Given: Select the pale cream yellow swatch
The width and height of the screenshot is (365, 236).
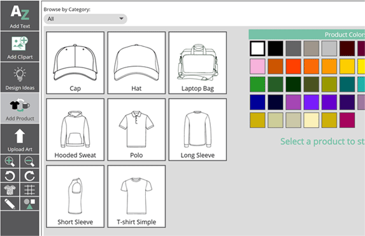Looking at the screenshot, I should tap(311, 120).
